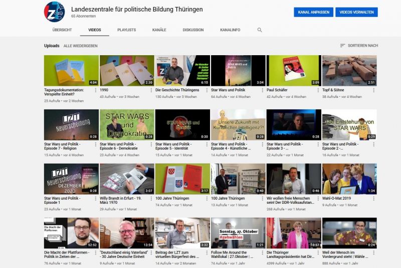This screenshot has width=401, height=268.
Task: Open the Sonntag, 27. Oktober #gehwählen thumbnail
Action: tap(238, 233)
